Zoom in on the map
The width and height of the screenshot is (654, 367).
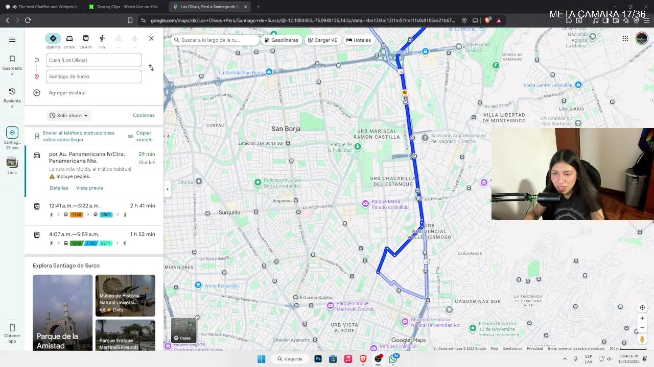click(x=642, y=319)
